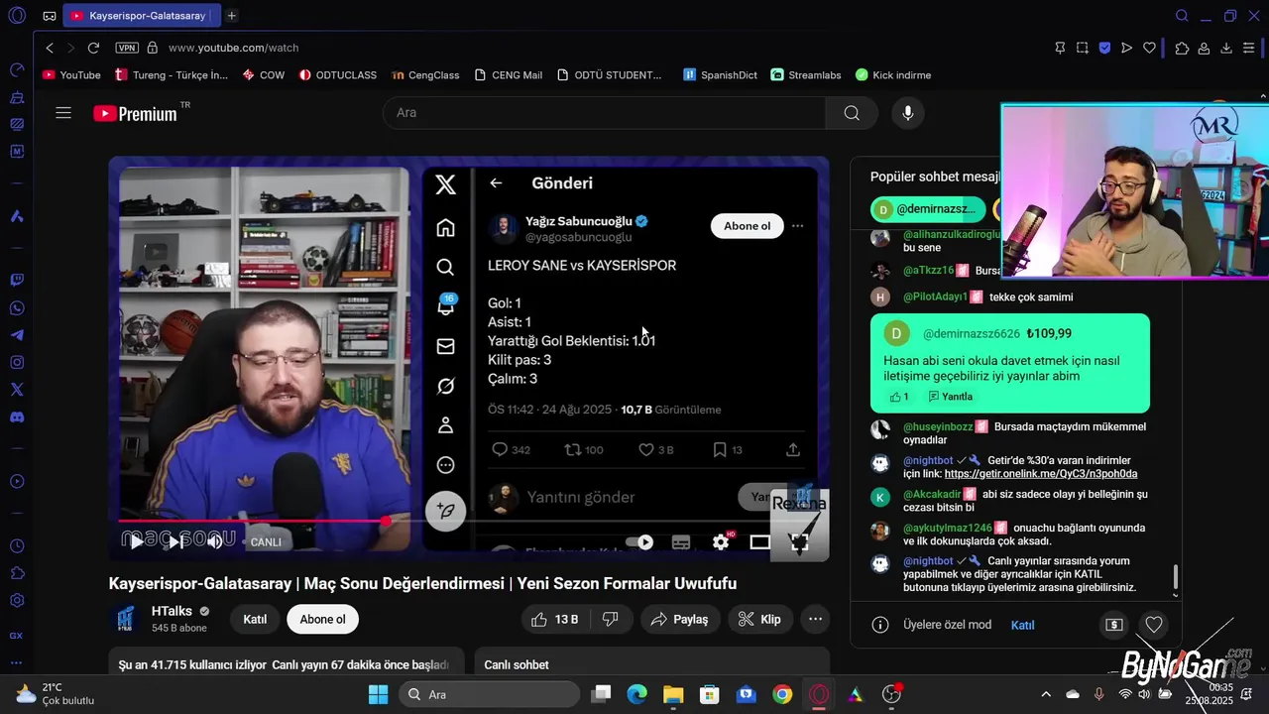Open the Streamlabs bookmark
The image size is (1269, 714).
[x=806, y=75]
